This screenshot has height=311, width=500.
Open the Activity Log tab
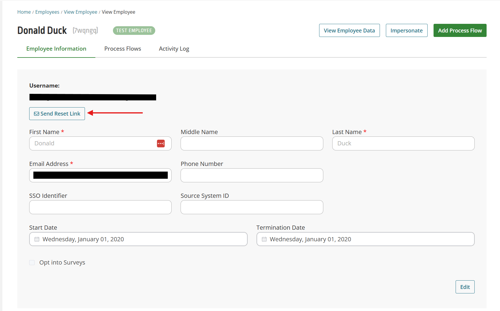pos(174,49)
